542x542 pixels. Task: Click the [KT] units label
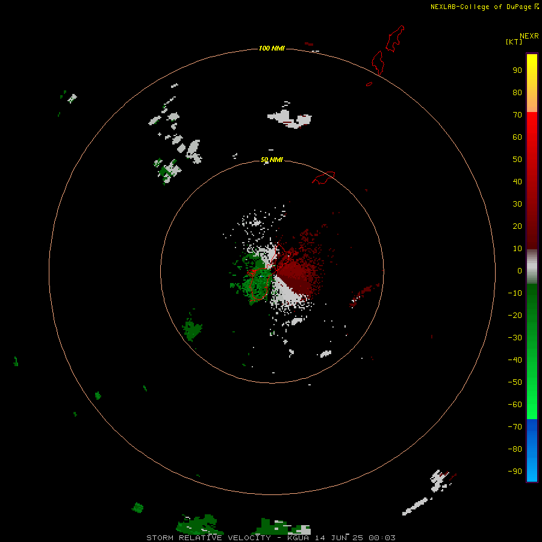(514, 42)
